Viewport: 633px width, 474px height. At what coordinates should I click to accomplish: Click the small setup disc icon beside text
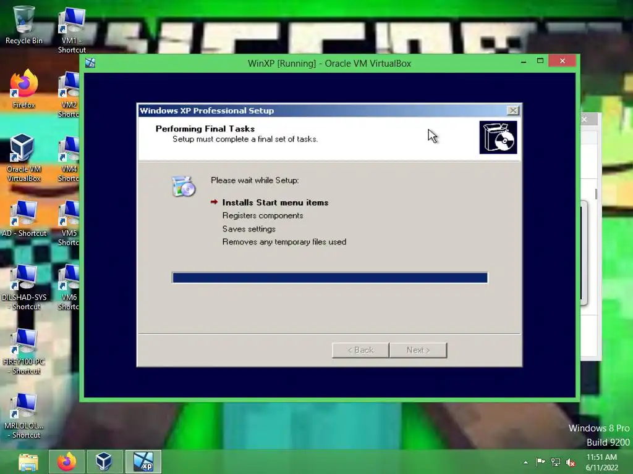[184, 186]
